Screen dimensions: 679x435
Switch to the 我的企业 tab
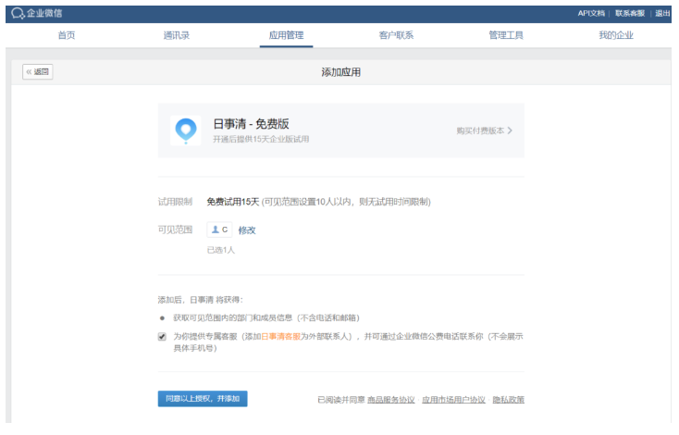(616, 35)
